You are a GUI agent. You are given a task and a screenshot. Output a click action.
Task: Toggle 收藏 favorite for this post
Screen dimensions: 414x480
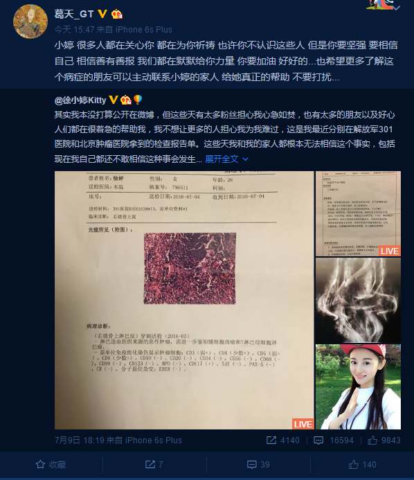tap(51, 465)
